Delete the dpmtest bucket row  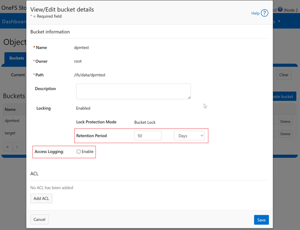coord(286,122)
